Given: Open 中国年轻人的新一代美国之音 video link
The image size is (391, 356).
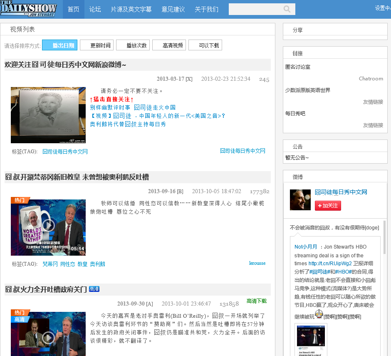Looking at the screenshot, I should point(158,116).
